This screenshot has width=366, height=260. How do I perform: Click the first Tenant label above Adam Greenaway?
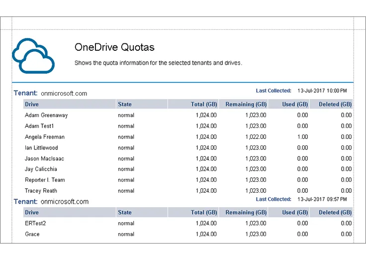(x=25, y=93)
